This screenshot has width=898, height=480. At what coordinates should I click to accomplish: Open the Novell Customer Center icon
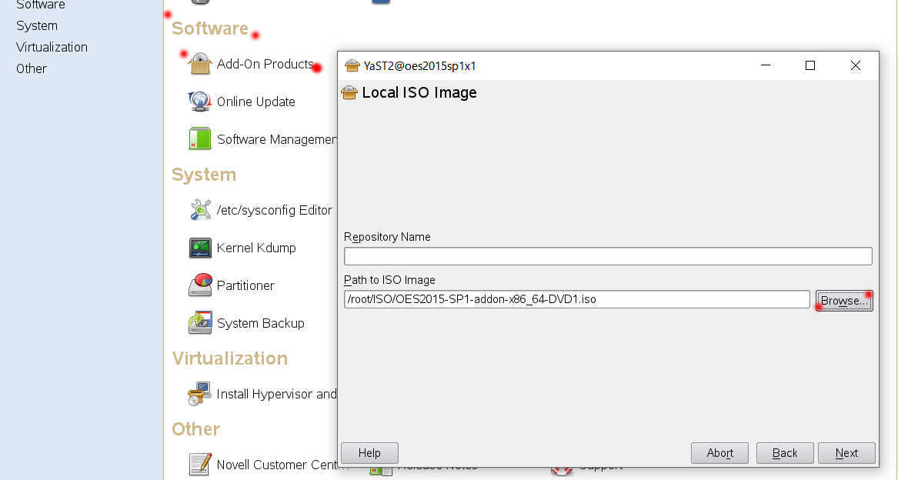pyautogui.click(x=200, y=465)
